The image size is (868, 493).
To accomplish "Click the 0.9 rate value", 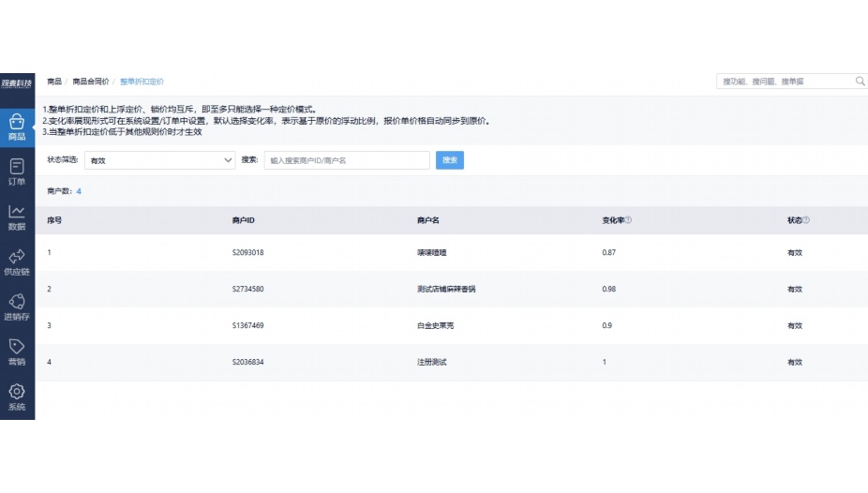I will point(607,325).
